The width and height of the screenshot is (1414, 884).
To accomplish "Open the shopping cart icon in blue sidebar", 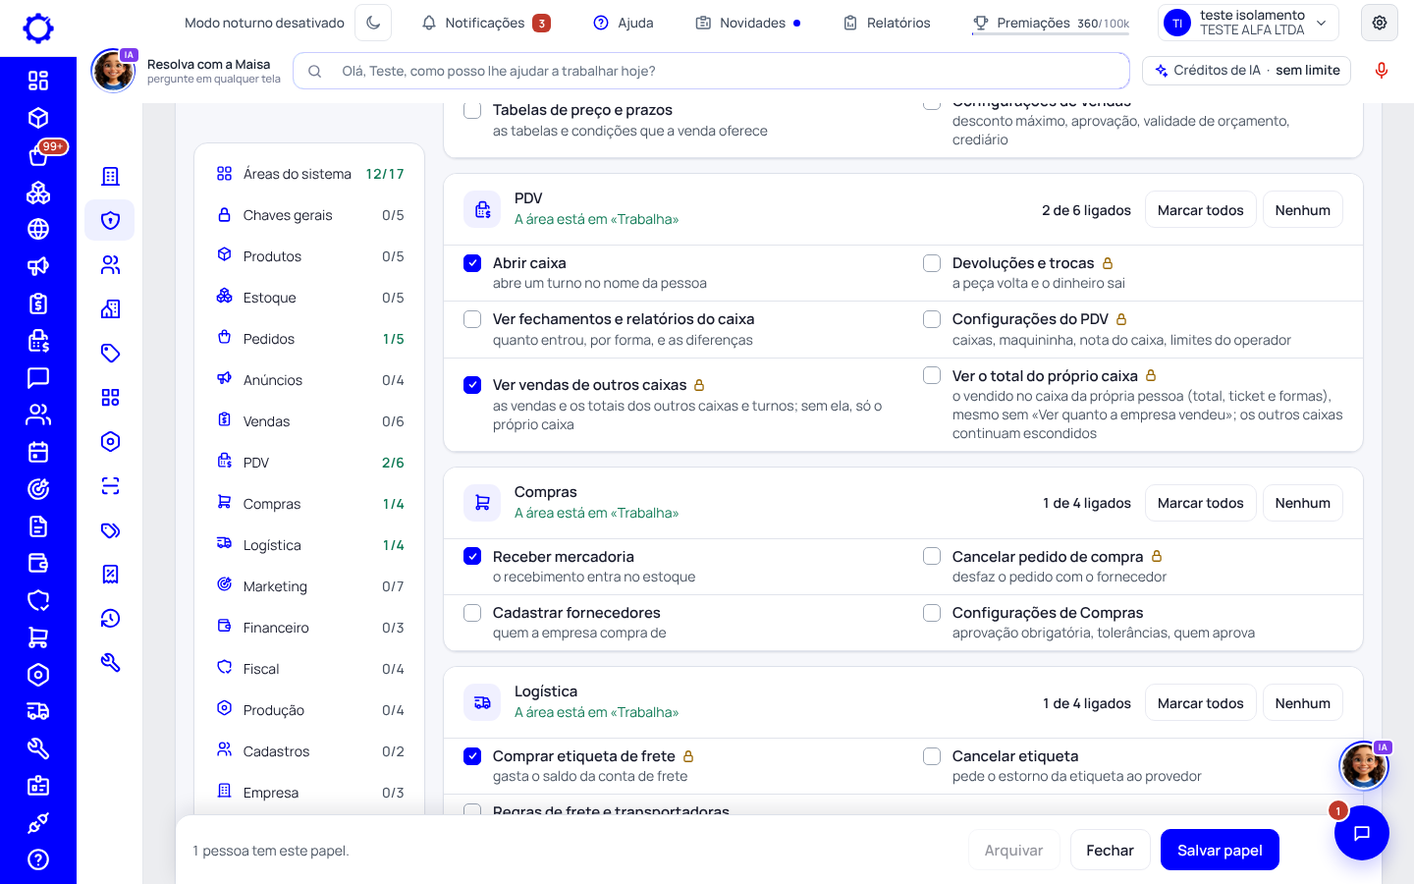I will pos(38,637).
